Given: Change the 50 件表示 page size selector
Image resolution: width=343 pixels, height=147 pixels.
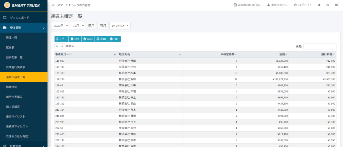Looking at the screenshot, I should 59,46.
